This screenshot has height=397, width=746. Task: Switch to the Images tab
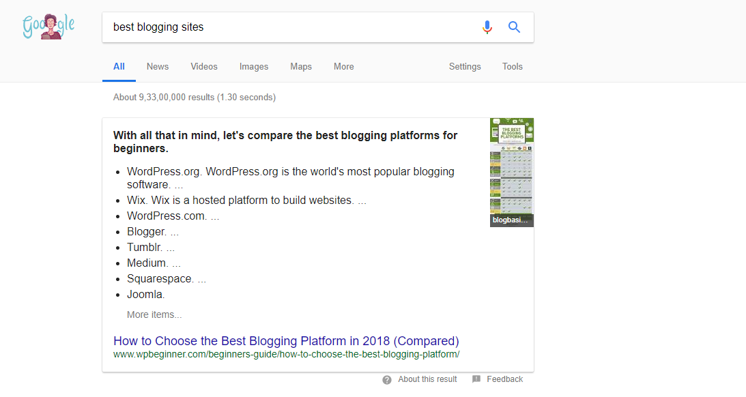(254, 67)
